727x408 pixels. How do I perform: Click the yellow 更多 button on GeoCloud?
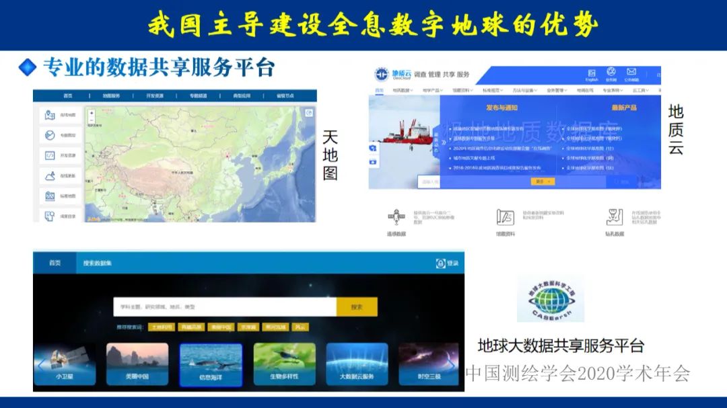(x=543, y=180)
